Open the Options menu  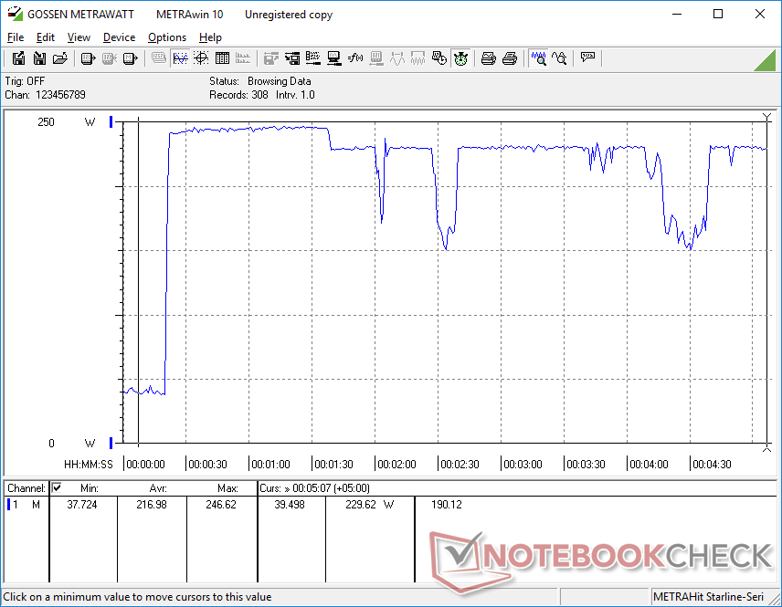[x=167, y=37]
